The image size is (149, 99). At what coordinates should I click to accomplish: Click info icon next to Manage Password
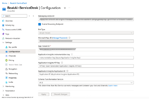(70, 38)
